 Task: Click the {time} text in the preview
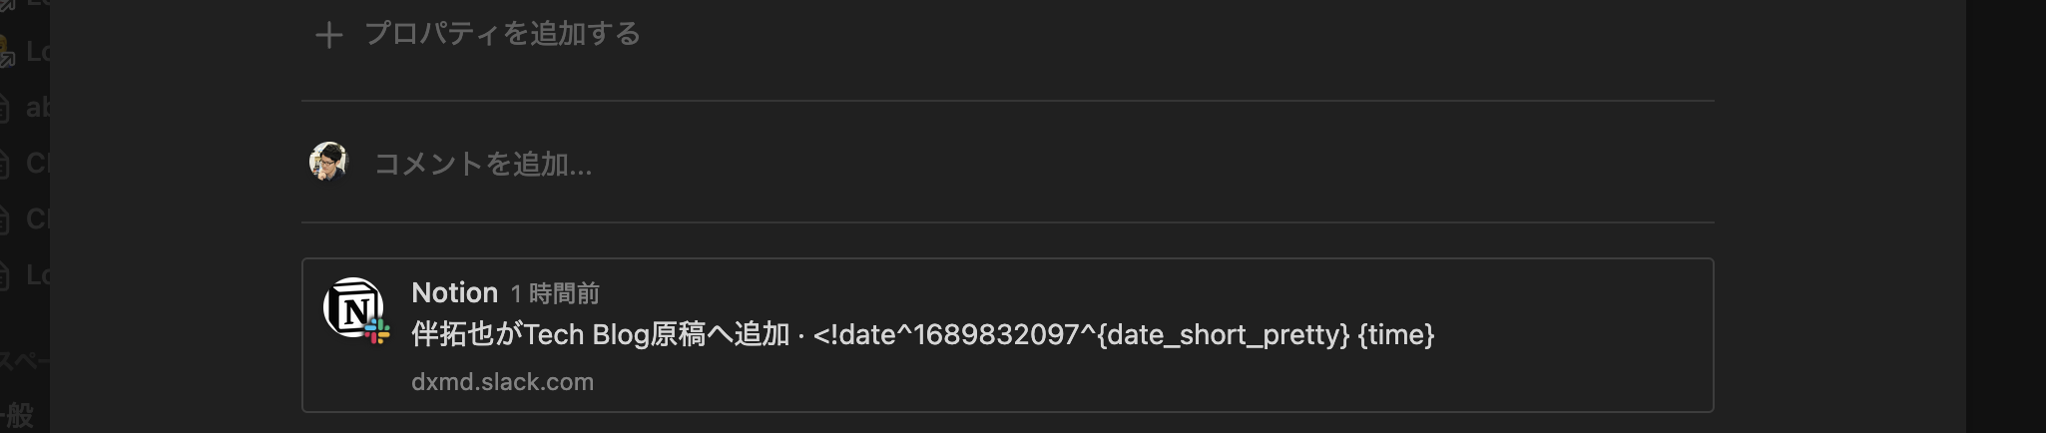point(1396,334)
